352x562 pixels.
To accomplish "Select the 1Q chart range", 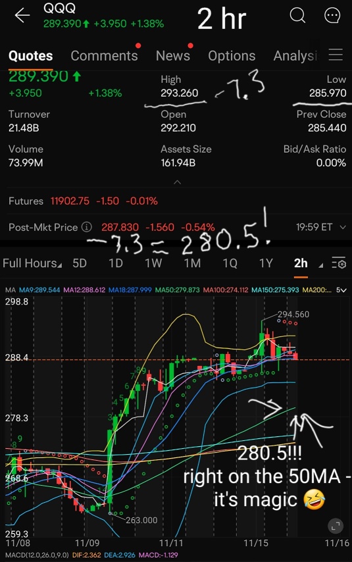I will point(230,263).
